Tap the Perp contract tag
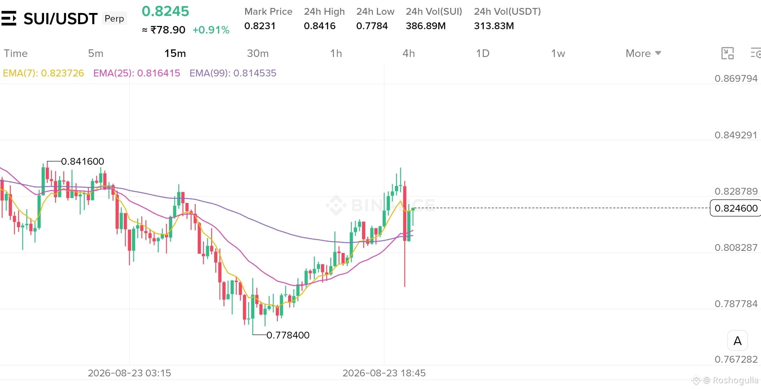Image resolution: width=761 pixels, height=389 pixels. click(114, 18)
